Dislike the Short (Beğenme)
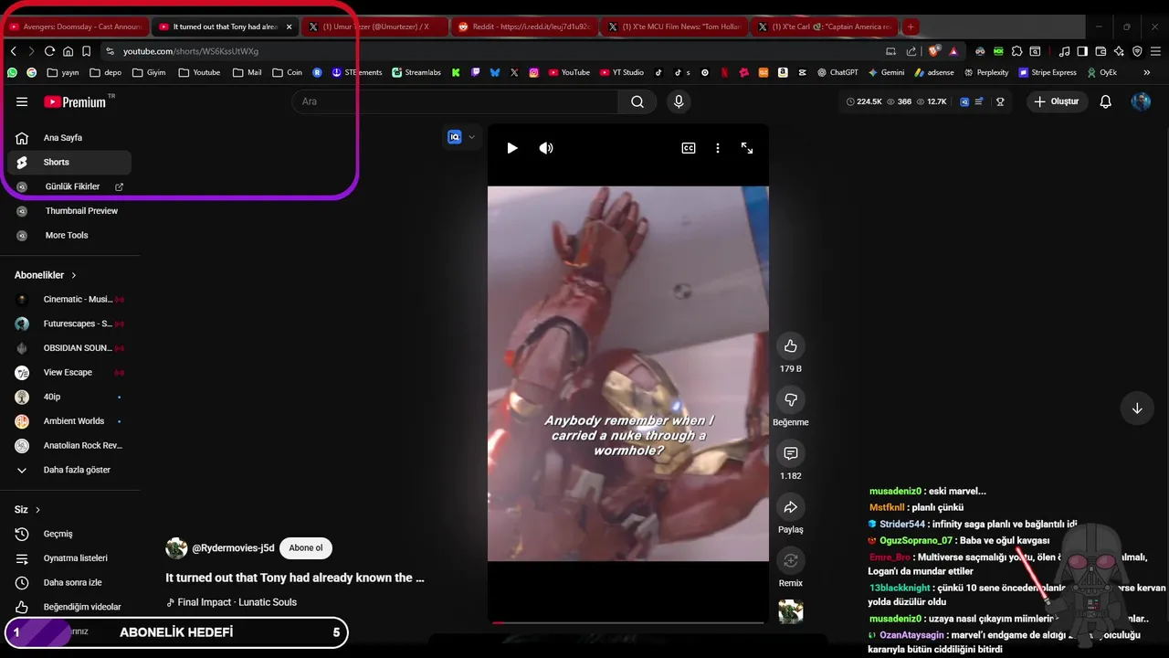1169x658 pixels. tap(791, 399)
